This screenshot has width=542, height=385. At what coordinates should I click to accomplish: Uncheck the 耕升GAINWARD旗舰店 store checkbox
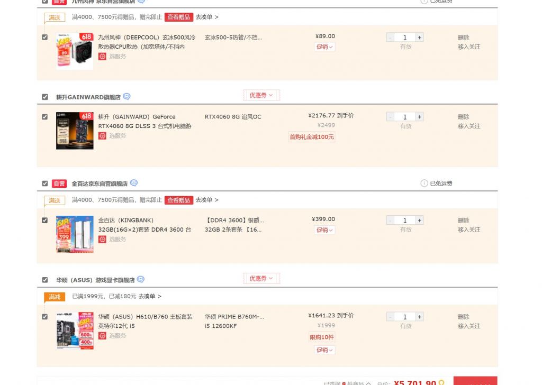point(45,97)
